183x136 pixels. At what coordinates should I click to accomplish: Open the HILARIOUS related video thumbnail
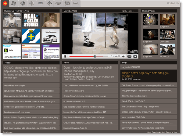tap(167, 49)
